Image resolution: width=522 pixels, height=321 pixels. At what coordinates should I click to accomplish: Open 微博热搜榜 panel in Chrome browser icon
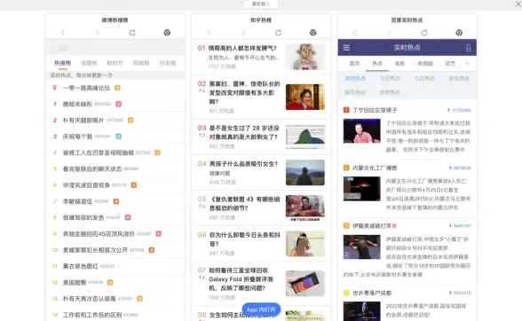point(167,33)
